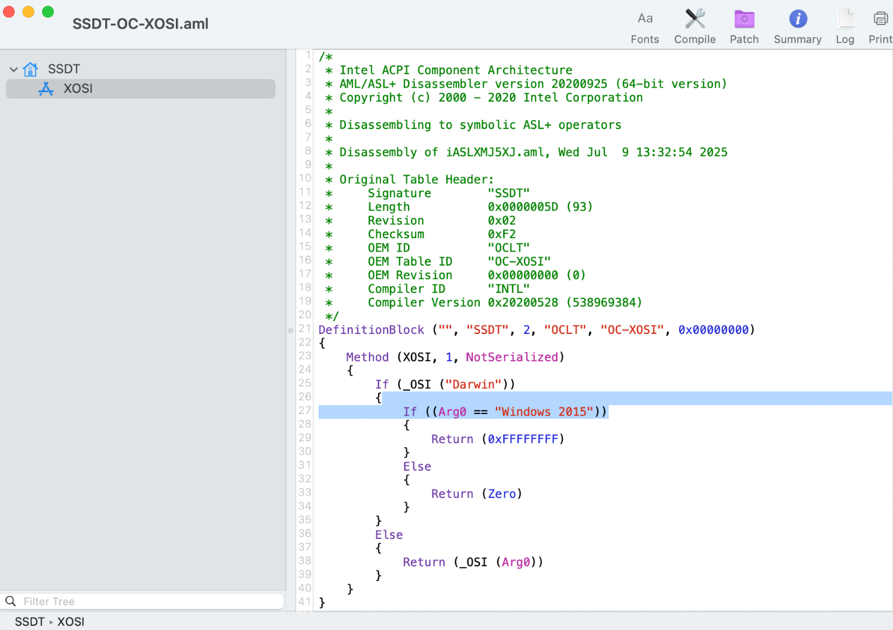
Task: Select the SSDT root tree item
Action: click(x=64, y=69)
